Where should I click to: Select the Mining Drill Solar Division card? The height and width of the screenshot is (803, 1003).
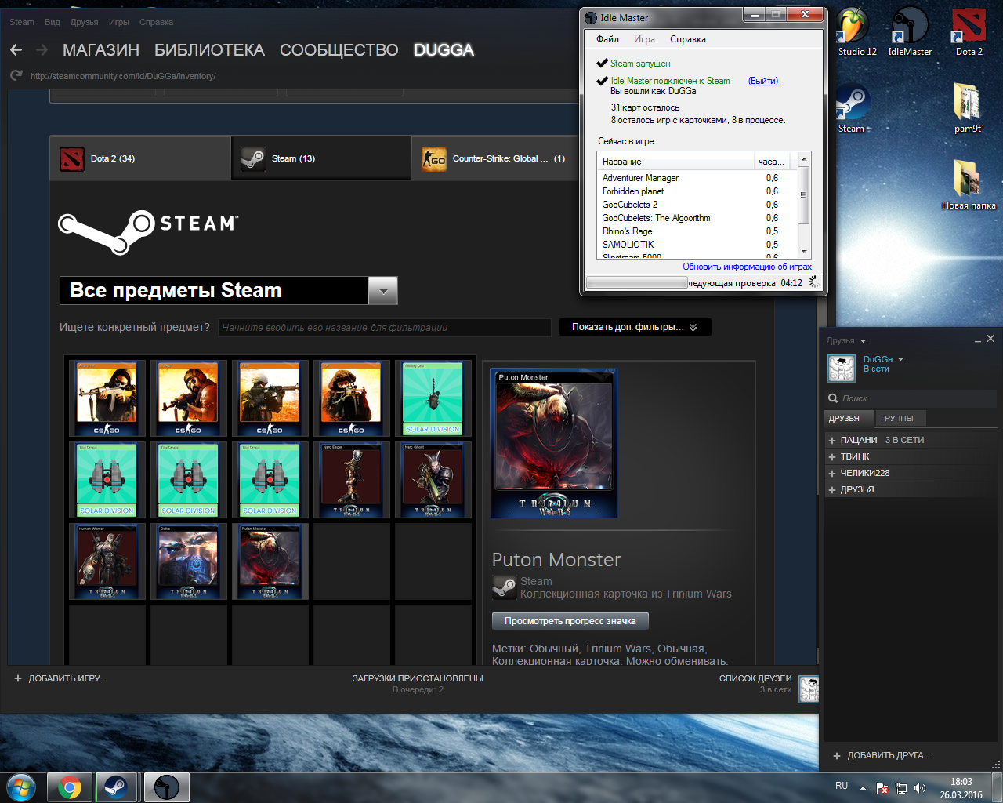433,398
